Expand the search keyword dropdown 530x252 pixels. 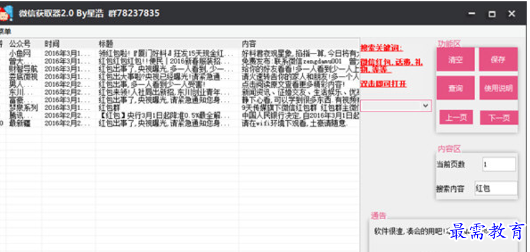[x=425, y=106]
